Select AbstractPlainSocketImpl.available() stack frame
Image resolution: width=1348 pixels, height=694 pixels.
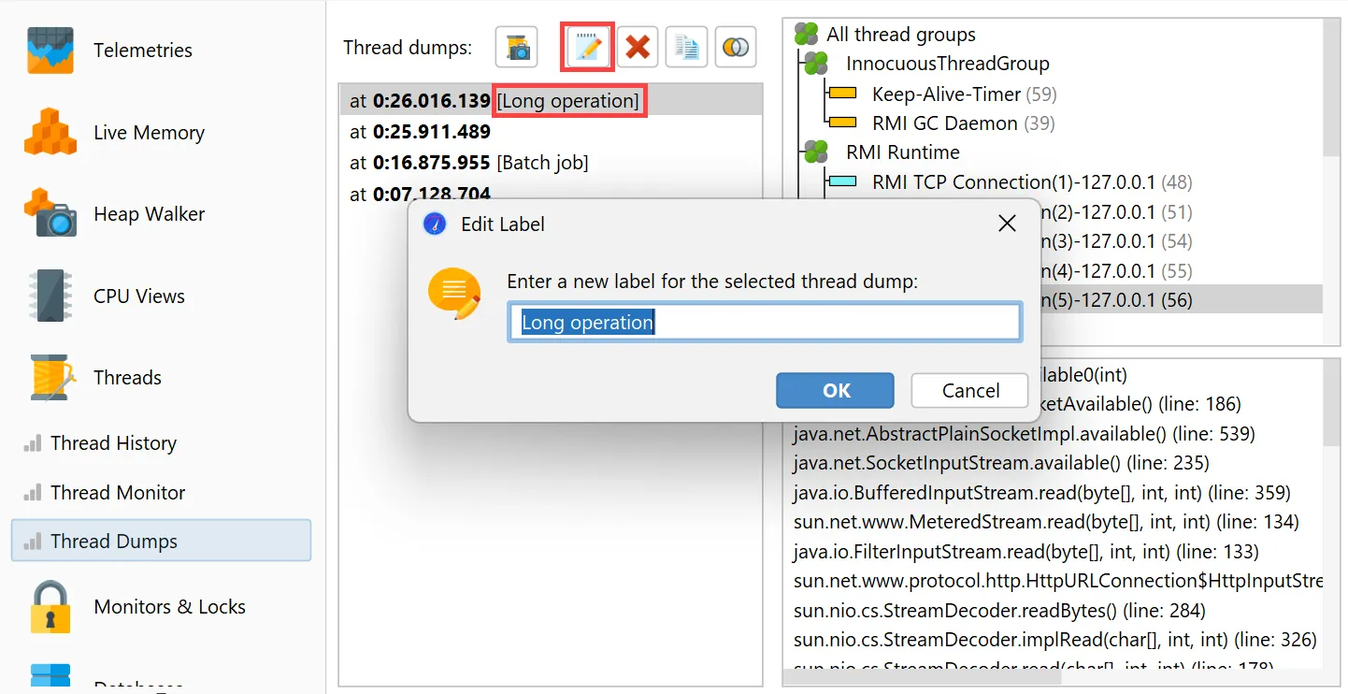point(1024,434)
